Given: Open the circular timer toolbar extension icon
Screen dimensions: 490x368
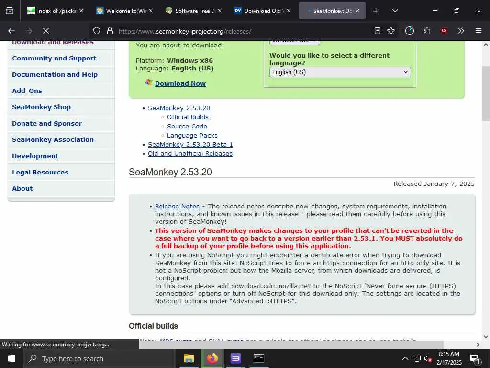Looking at the screenshot, I should 410,31.
